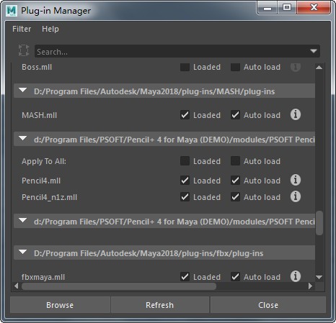The width and height of the screenshot is (336, 323).
Task: Click the Maya logo in the title bar
Action: [12, 11]
